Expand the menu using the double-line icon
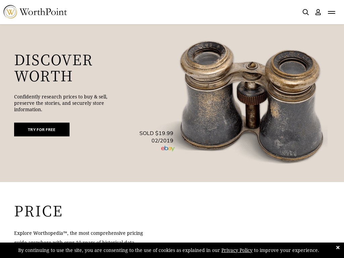The image size is (344, 258). point(332,12)
